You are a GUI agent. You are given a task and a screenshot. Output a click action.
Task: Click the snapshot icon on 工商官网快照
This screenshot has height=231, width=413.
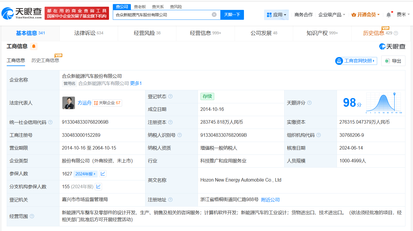tap(339, 61)
